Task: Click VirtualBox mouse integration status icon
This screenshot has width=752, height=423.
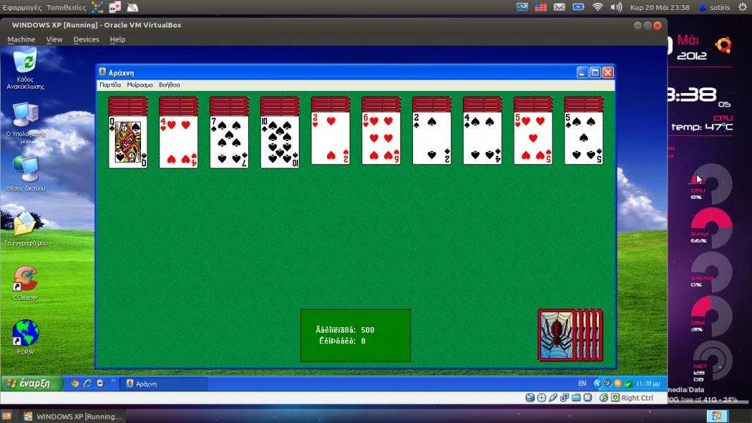Action: click(x=604, y=398)
